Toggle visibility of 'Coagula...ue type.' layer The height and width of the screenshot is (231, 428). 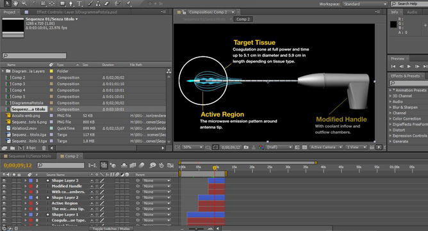click(4, 220)
